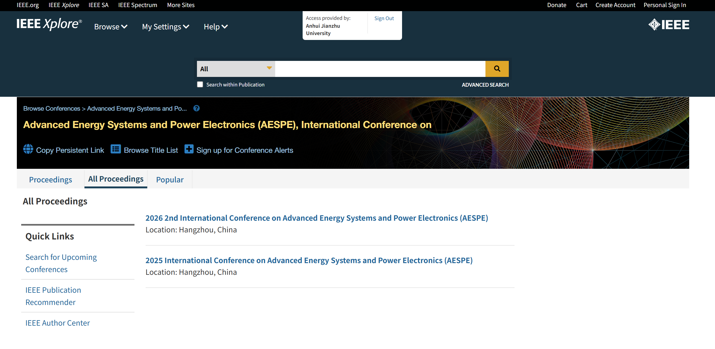This screenshot has height=349, width=715.
Task: Expand the My Settings menu
Action: coord(166,27)
